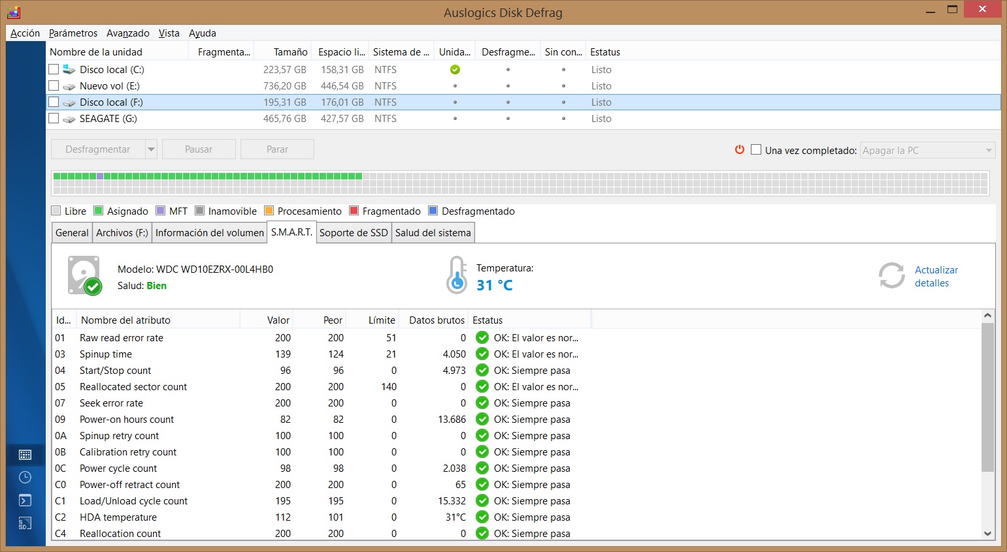
Task: Open the Ayuda menu
Action: pyautogui.click(x=203, y=33)
